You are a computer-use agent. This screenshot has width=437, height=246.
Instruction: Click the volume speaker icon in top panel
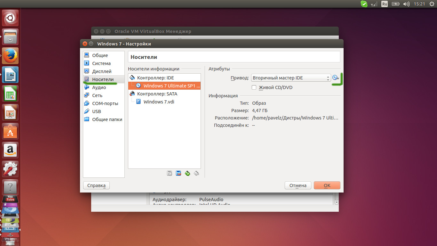pyautogui.click(x=407, y=4)
